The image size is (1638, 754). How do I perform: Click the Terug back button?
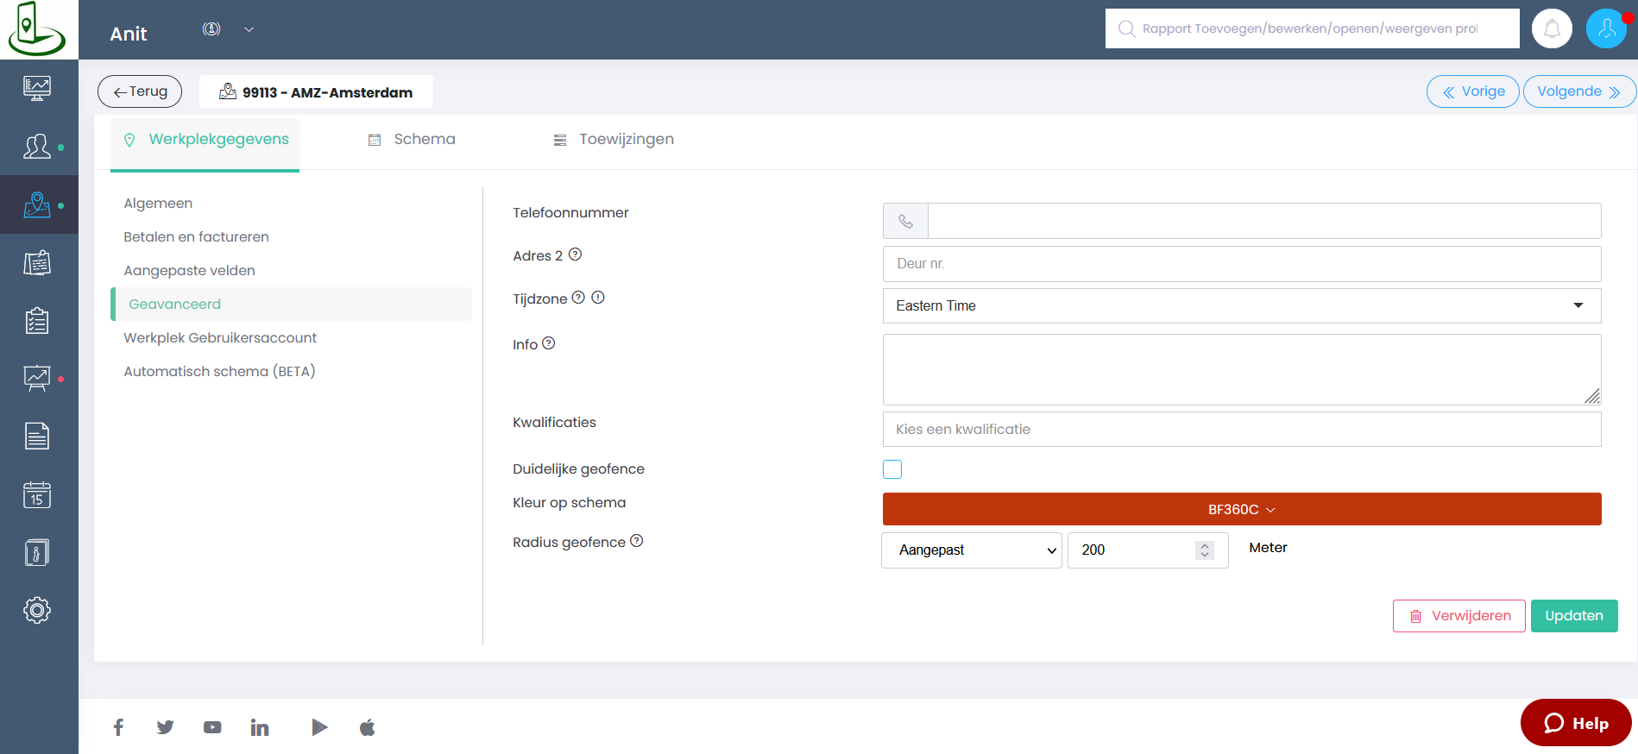pyautogui.click(x=140, y=91)
